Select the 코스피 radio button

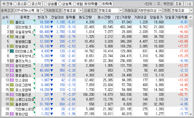click(x=15, y=4)
